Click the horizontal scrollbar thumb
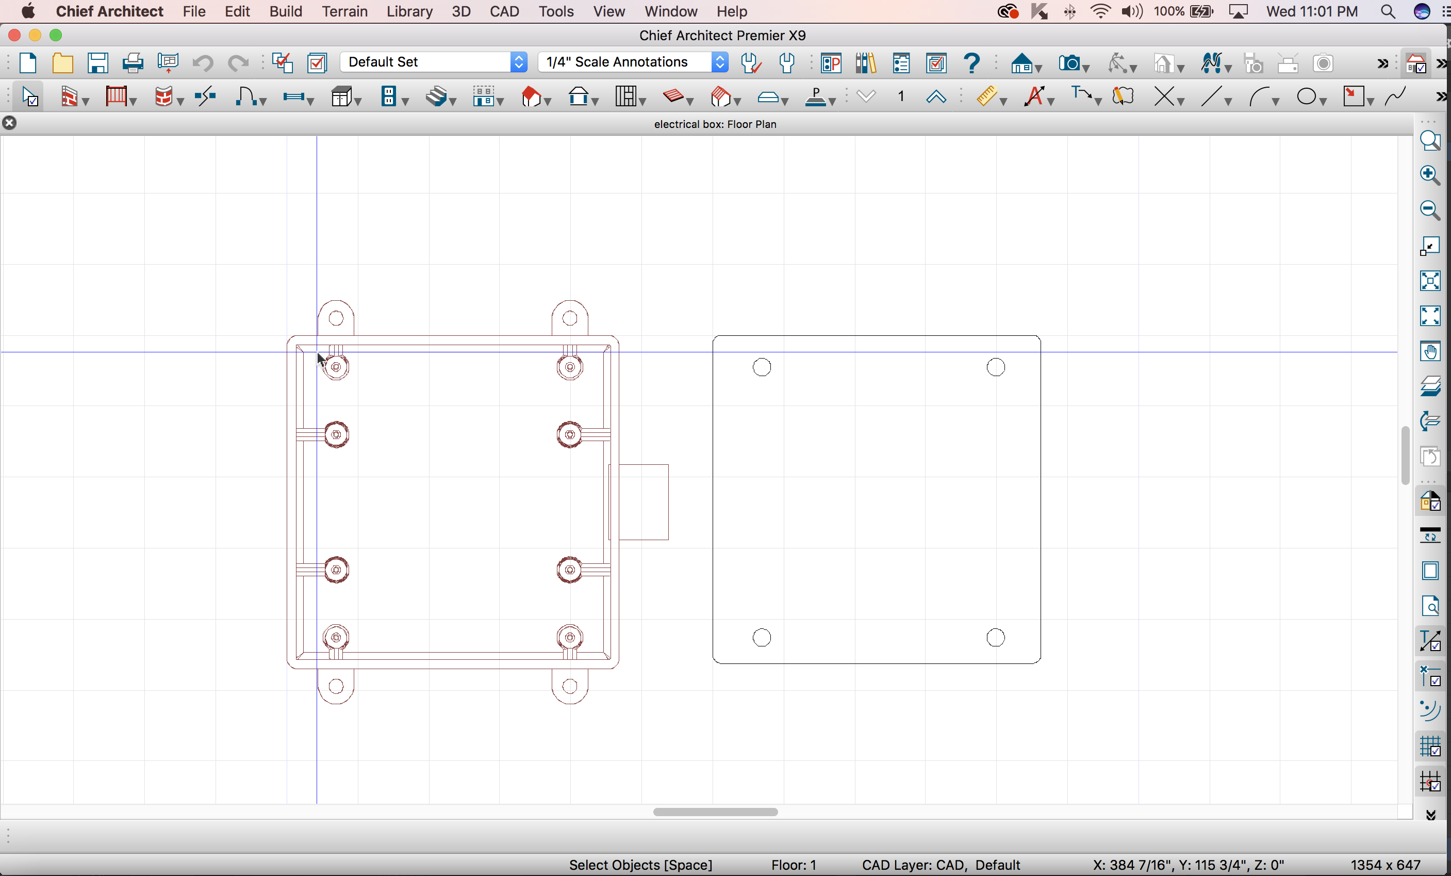 (715, 812)
